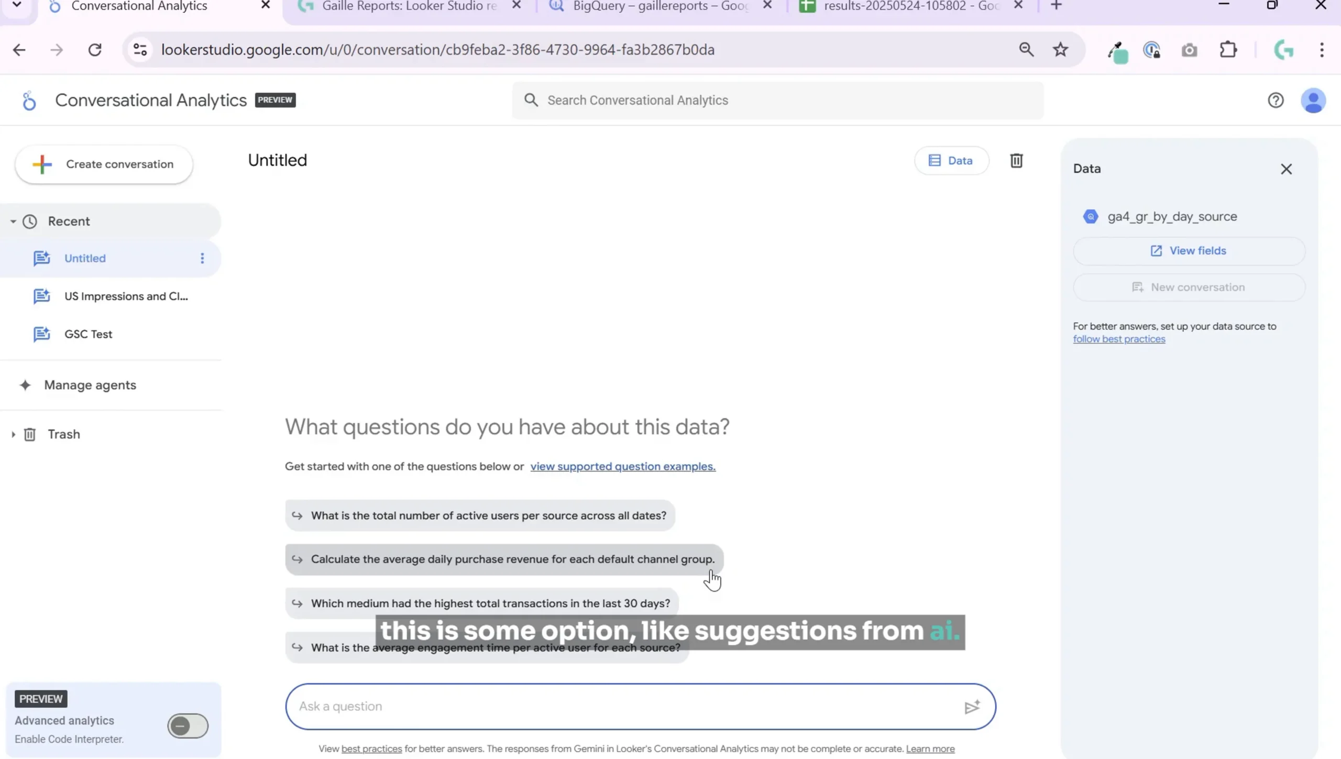Select the Conversational Analytics browser tab
This screenshot has height=759, width=1341.
(139, 6)
